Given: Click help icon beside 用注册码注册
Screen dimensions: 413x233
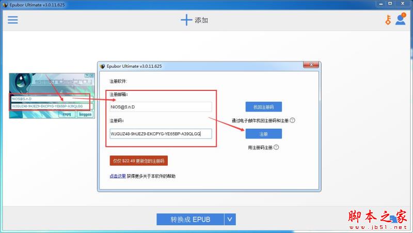Looking at the screenshot, I should (276, 147).
